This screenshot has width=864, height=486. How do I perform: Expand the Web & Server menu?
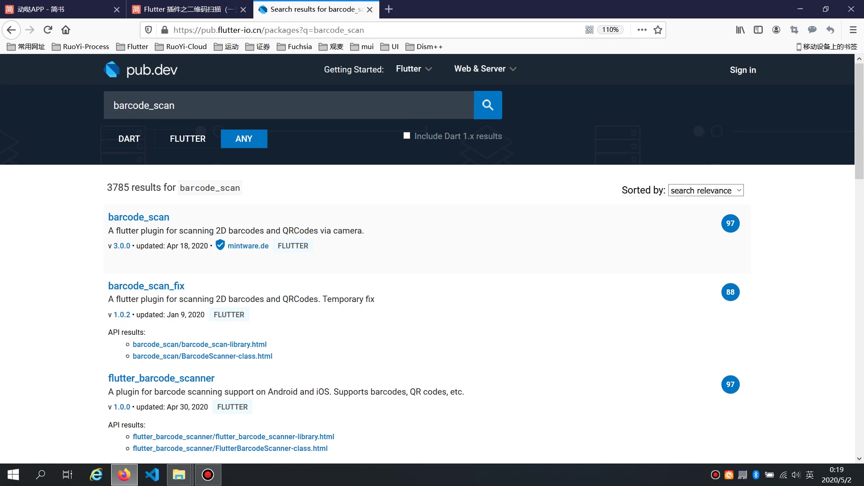[485, 69]
